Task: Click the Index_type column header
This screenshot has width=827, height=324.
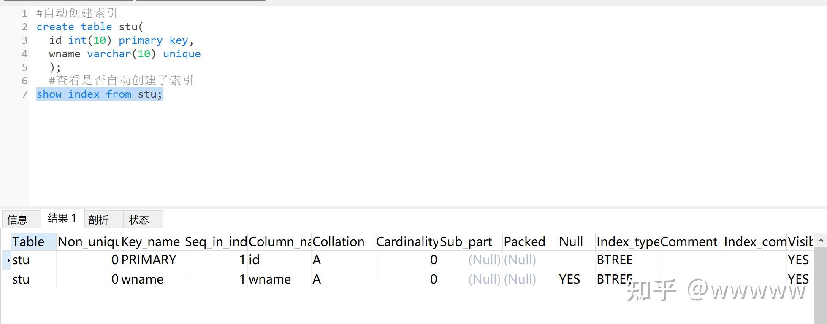Action: (x=627, y=241)
